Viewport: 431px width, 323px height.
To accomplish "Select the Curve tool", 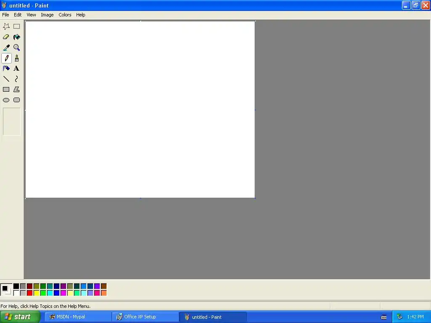I will coord(16,79).
